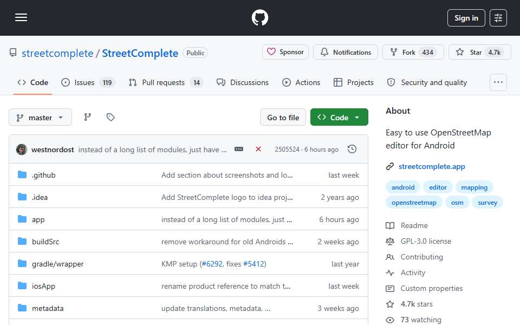
Task: Select the editor topic tag
Action: [x=438, y=187]
